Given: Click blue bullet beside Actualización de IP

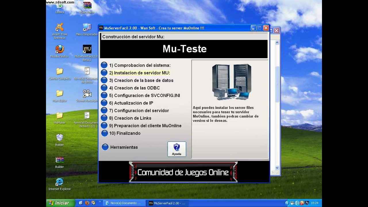Looking at the screenshot, I should pyautogui.click(x=104, y=103).
